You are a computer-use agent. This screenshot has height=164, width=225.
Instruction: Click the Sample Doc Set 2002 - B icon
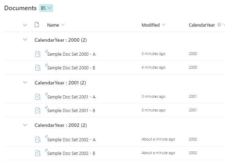click(x=37, y=153)
